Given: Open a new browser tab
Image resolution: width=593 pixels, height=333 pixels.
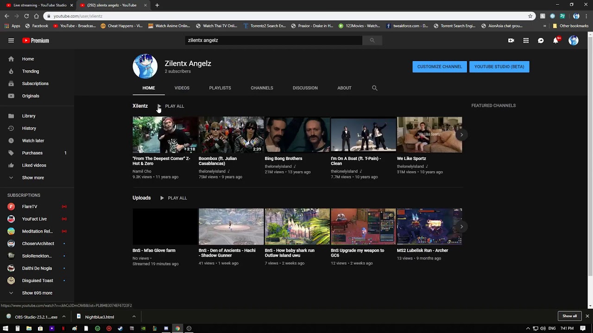Looking at the screenshot, I should pos(157,5).
